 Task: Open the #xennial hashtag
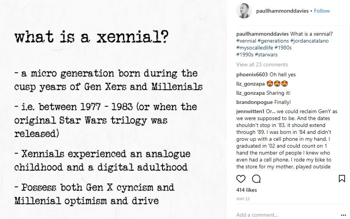(246, 41)
